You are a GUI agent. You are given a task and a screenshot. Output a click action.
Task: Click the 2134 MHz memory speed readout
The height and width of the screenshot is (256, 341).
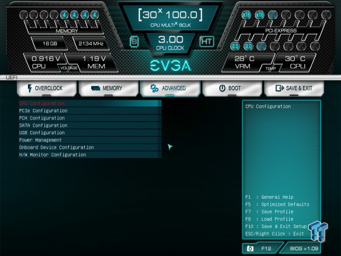91,43
